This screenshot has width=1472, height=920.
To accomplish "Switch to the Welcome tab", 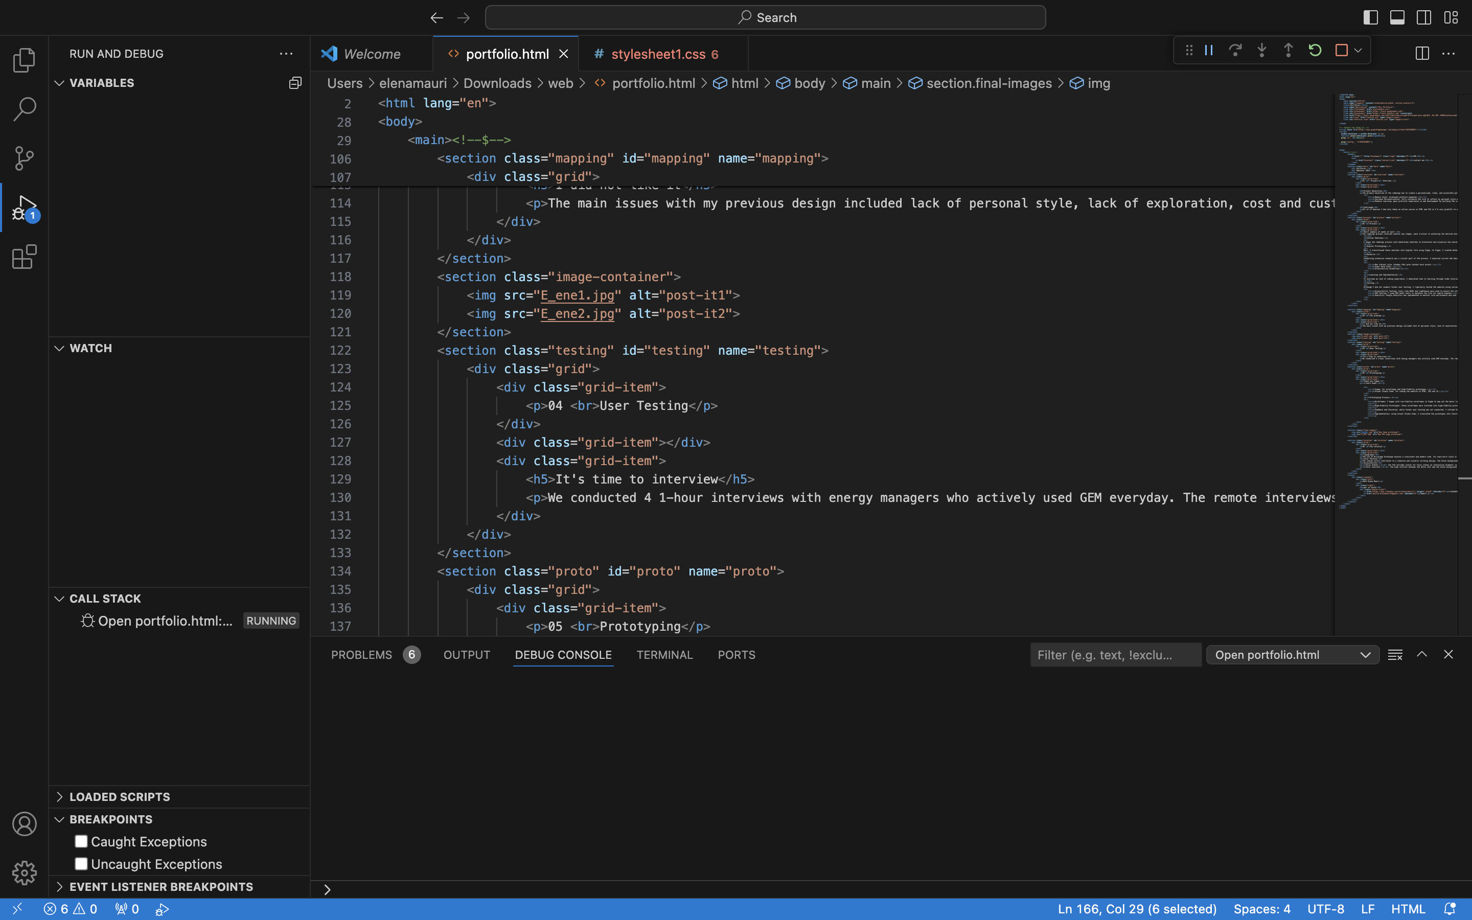I will (x=372, y=54).
